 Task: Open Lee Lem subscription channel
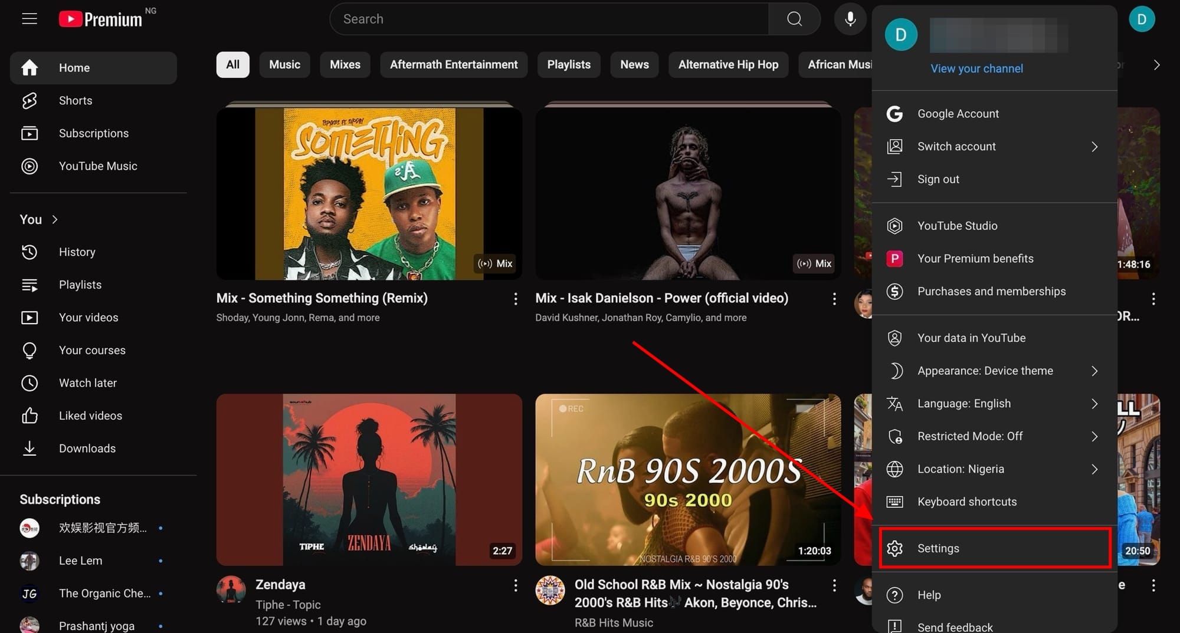(x=93, y=561)
